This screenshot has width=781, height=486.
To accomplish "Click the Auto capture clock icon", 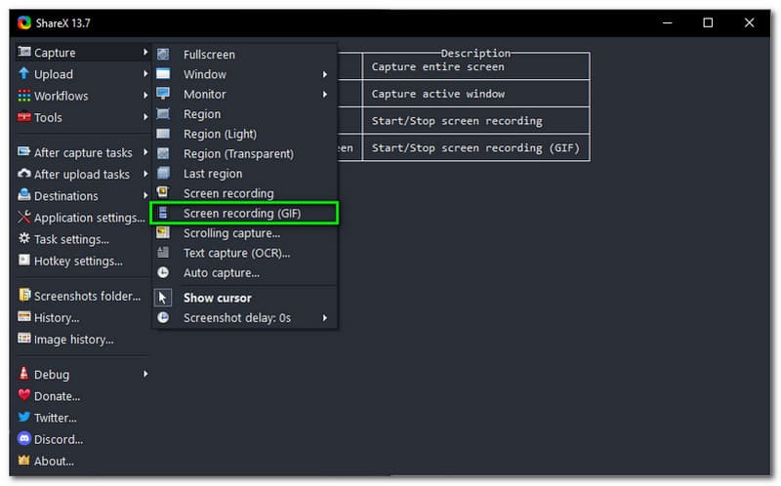I will point(163,273).
